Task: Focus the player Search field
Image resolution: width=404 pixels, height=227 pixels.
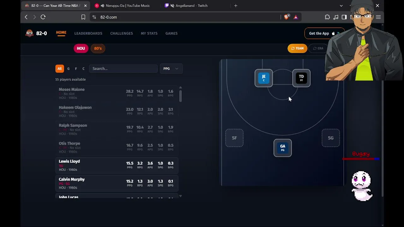Action: pos(123,69)
